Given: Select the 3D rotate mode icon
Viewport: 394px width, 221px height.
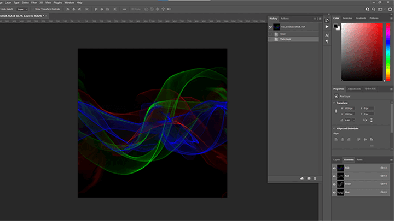Looking at the screenshot, I should (146, 9).
